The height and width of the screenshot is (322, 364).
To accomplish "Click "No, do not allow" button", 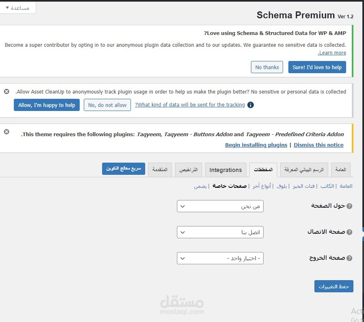I will tap(107, 105).
